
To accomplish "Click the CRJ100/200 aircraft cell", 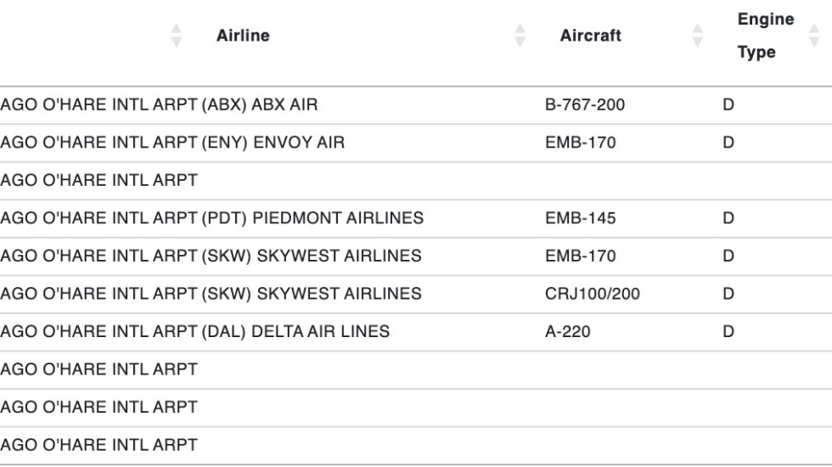I will click(593, 294).
